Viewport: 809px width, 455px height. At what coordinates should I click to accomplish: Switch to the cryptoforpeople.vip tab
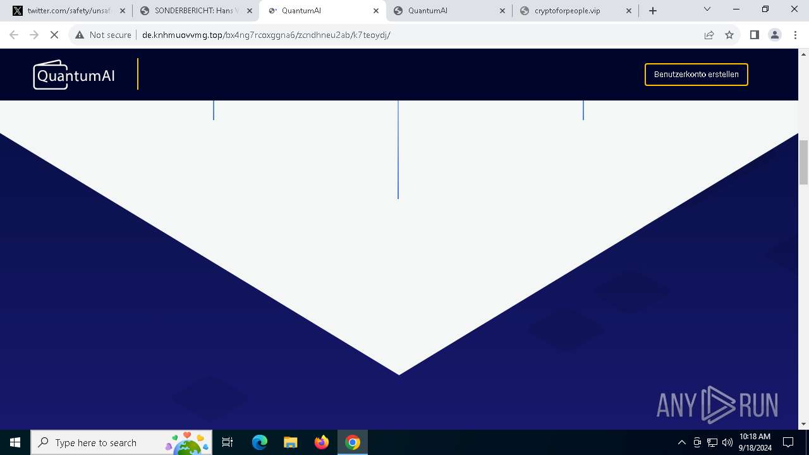[x=575, y=11]
